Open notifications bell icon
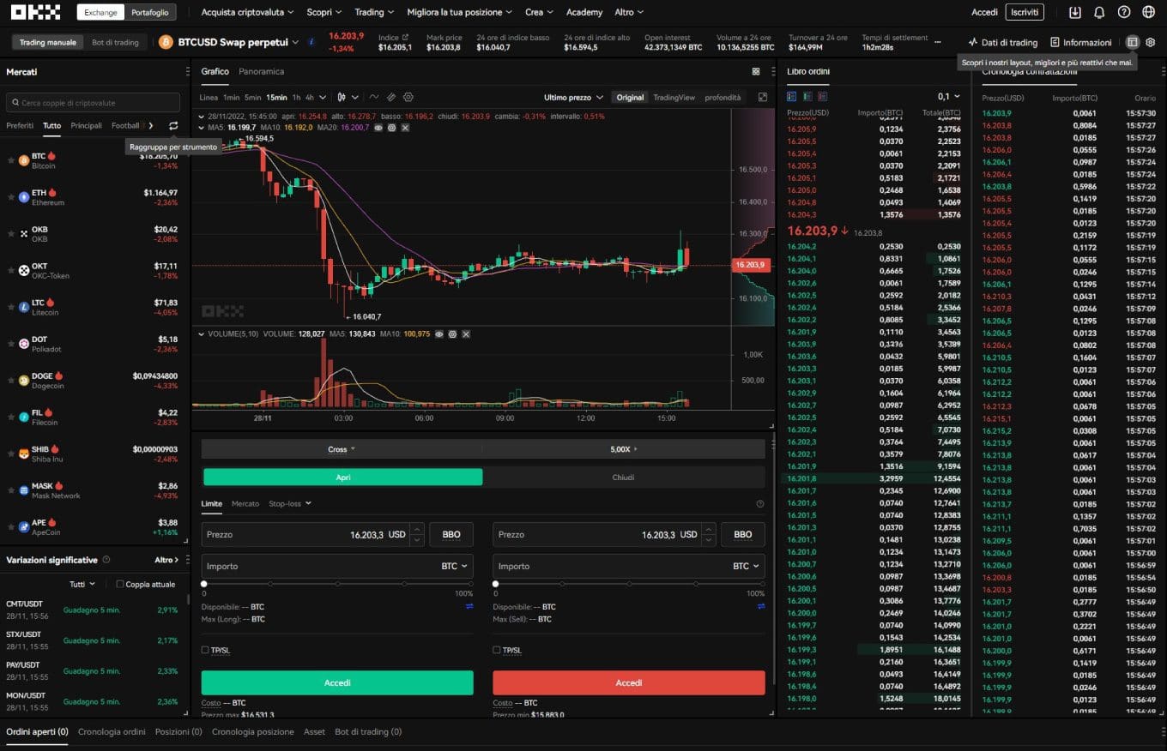This screenshot has width=1167, height=751. [x=1099, y=12]
